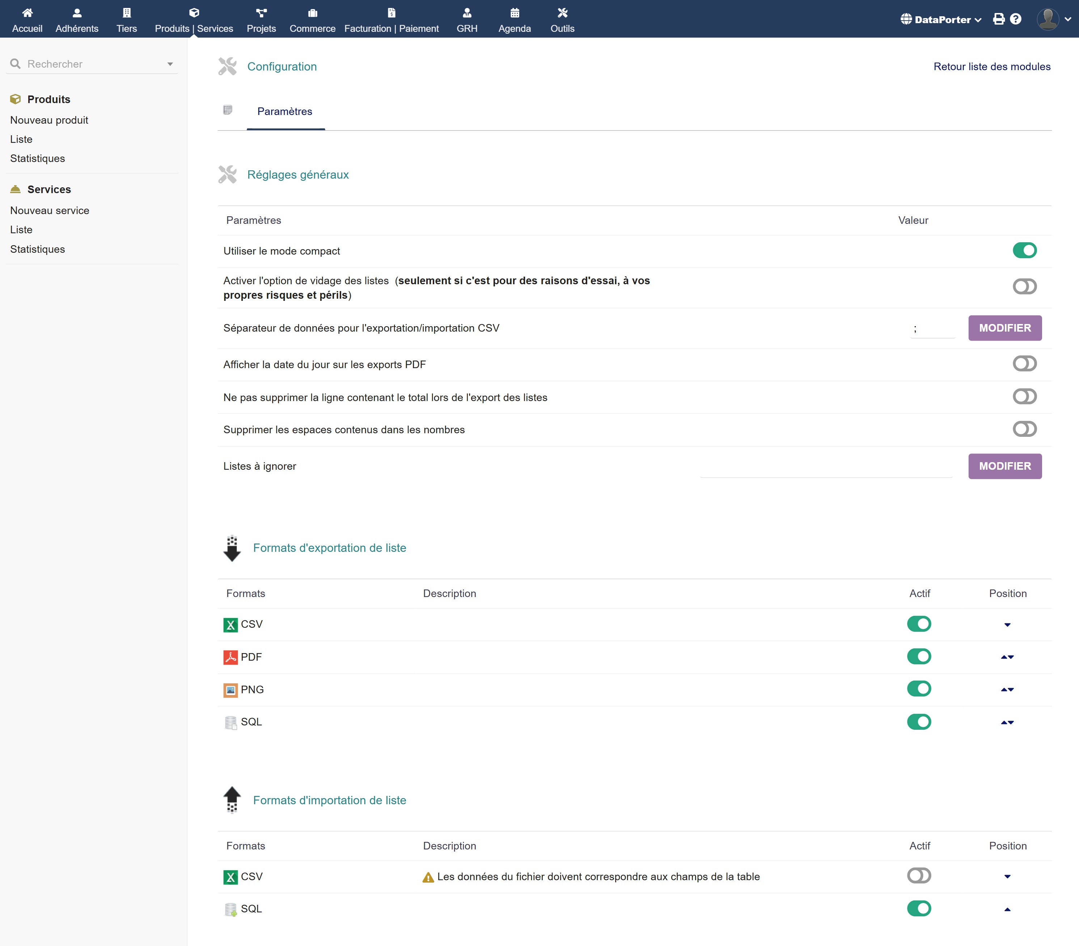Click MODIFIER for the CSV separator
Image resolution: width=1079 pixels, height=946 pixels.
[x=1004, y=328]
